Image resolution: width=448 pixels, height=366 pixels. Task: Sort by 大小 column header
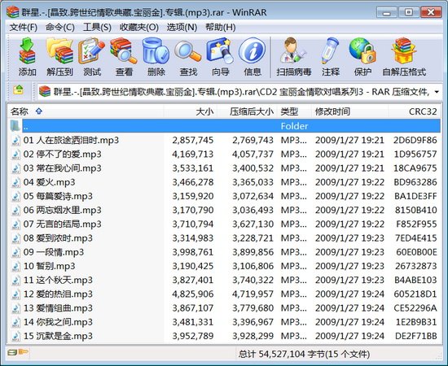191,111
